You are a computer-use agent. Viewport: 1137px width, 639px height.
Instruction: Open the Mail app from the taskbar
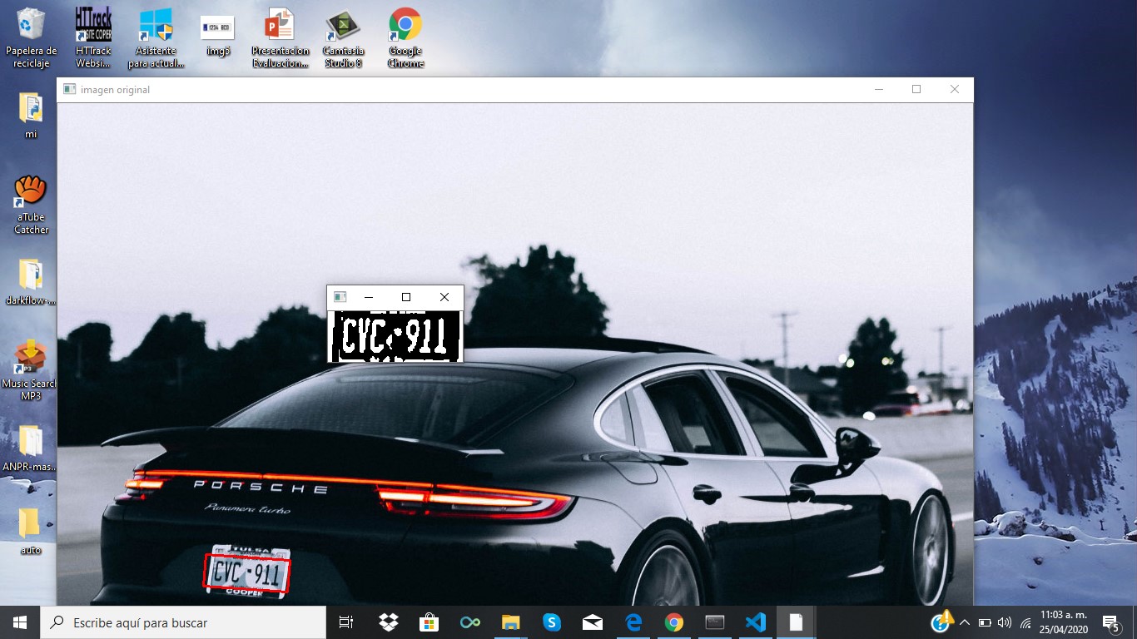point(593,622)
